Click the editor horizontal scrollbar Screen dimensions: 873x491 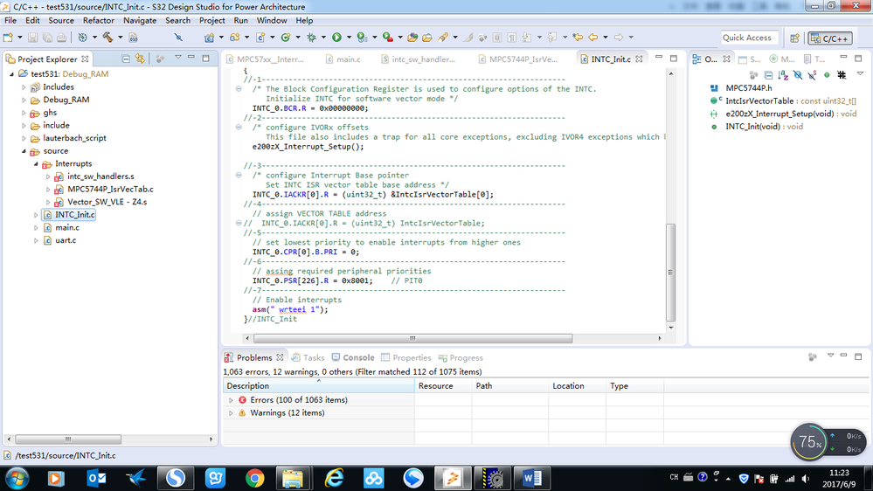[412, 338]
